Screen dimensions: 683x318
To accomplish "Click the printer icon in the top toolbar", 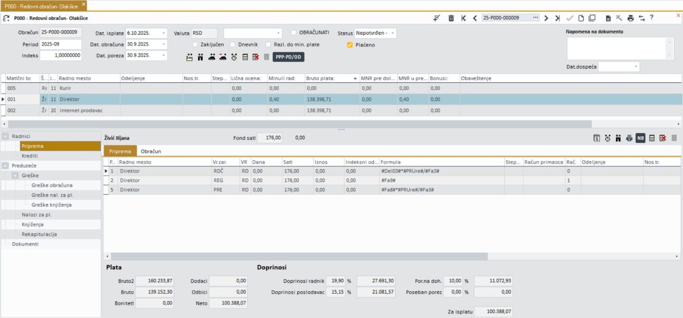I will [631, 18].
